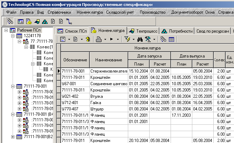Select the Стержнеизвлекатель row cell
The image size is (234, 143).
(x=108, y=71)
